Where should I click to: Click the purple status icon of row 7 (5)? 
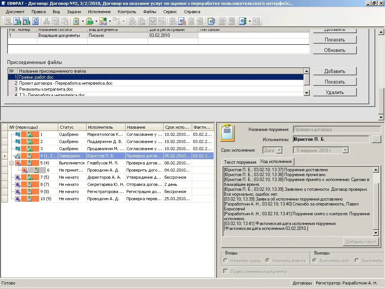pyautogui.click(x=18, y=177)
